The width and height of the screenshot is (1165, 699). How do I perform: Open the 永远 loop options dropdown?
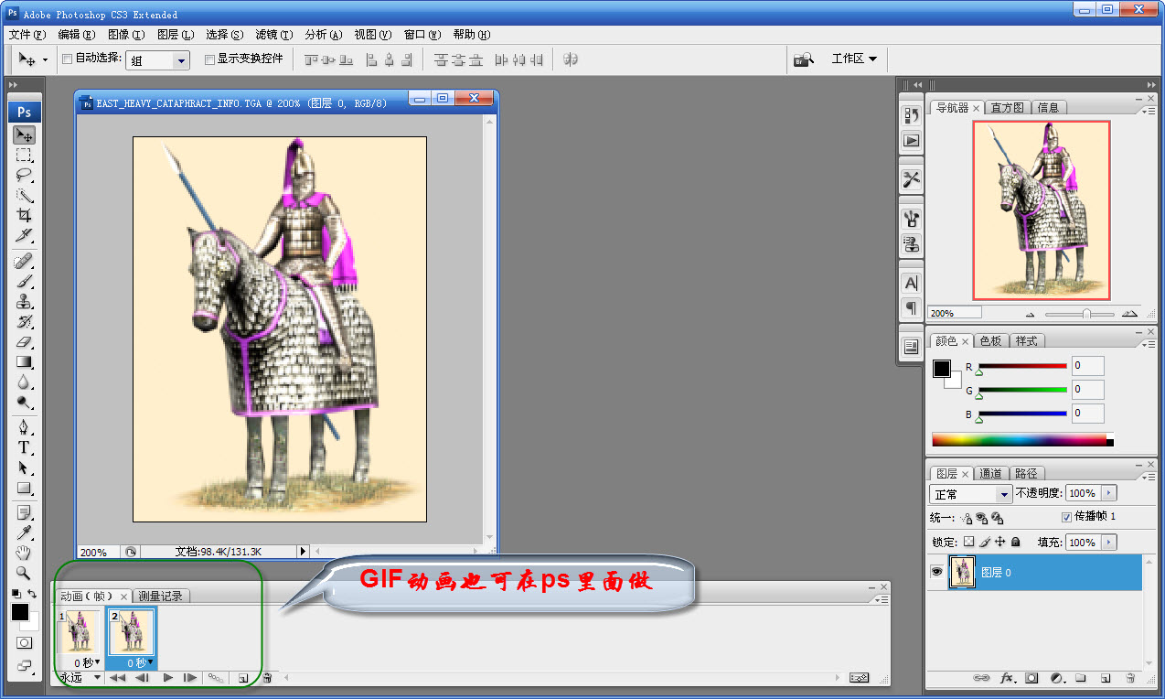(x=80, y=678)
